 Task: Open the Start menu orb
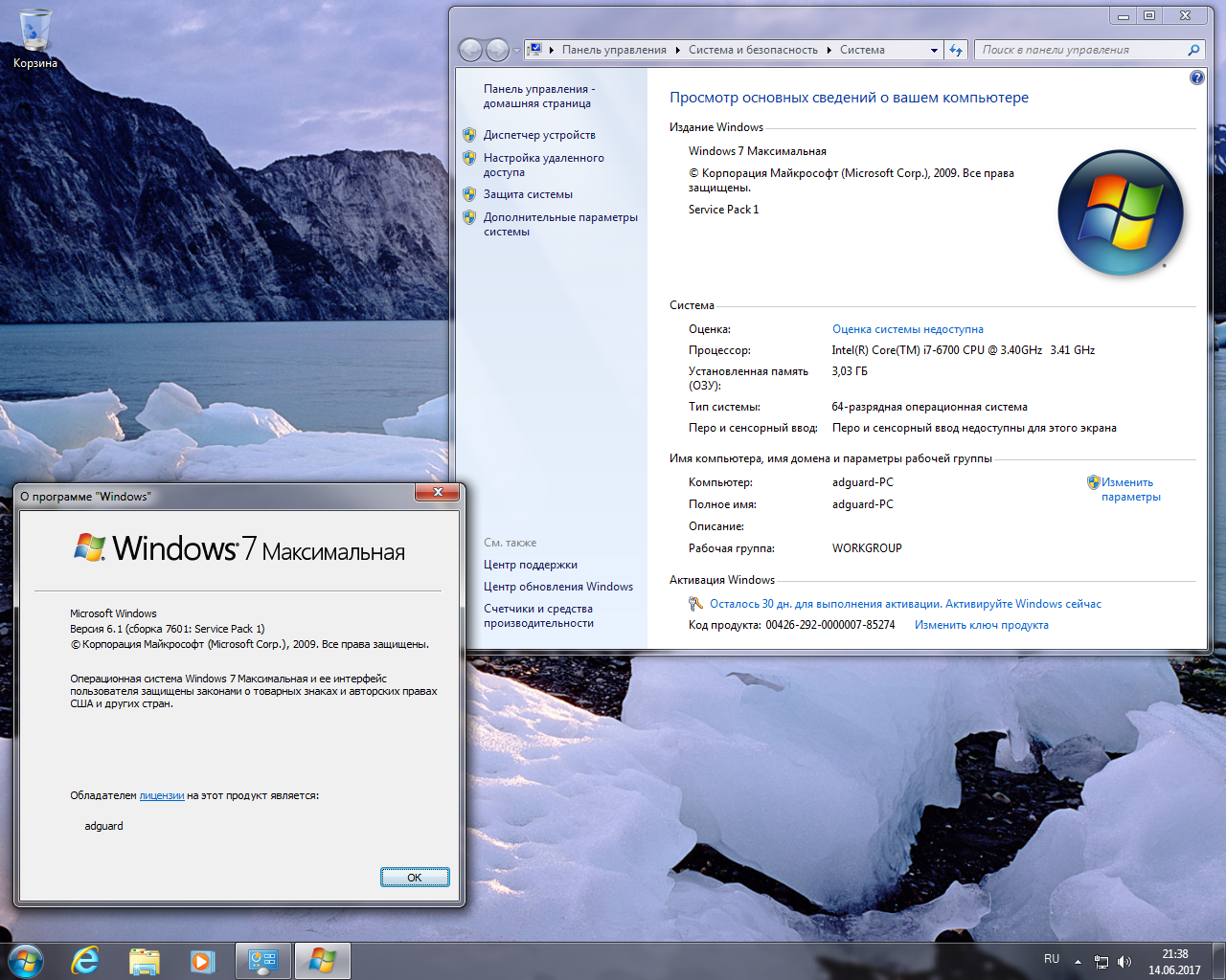pyautogui.click(x=26, y=960)
